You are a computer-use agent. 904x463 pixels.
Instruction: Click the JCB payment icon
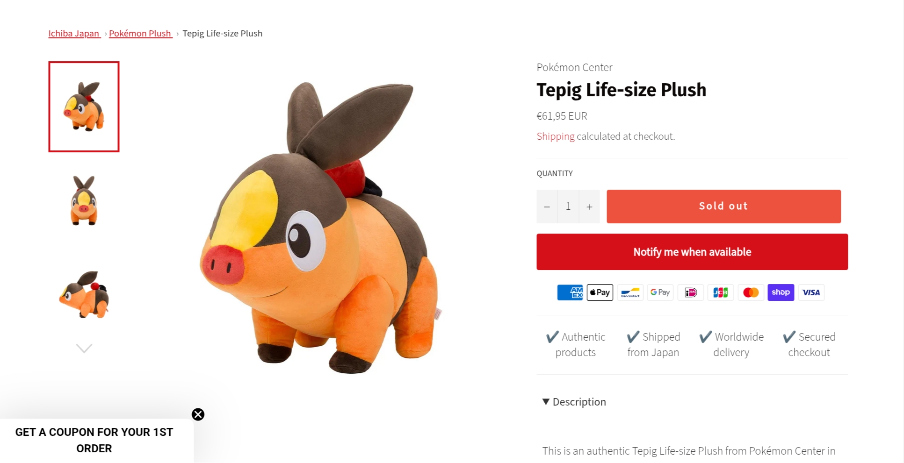(720, 292)
